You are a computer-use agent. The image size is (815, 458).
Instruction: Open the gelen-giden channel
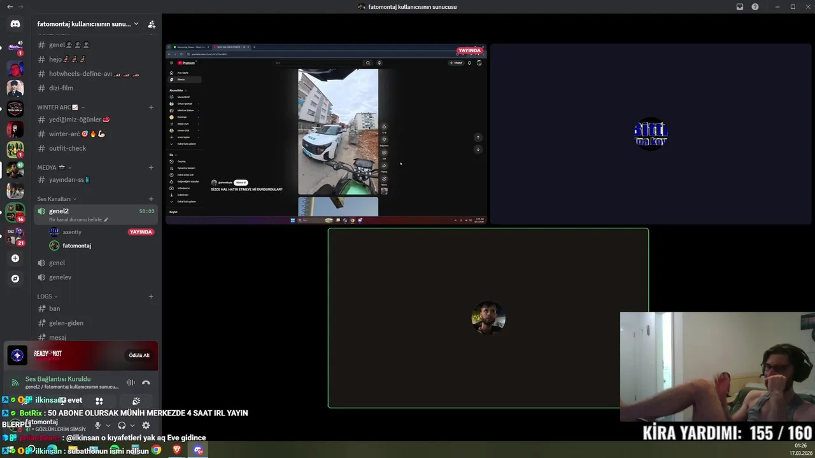tap(96, 323)
